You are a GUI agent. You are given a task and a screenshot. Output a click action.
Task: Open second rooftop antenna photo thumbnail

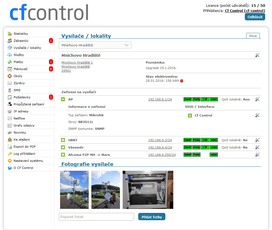[106, 190]
